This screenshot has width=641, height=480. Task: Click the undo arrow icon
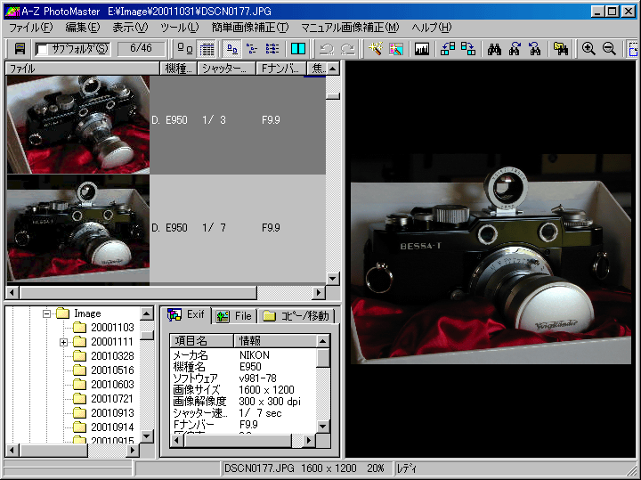tap(327, 49)
